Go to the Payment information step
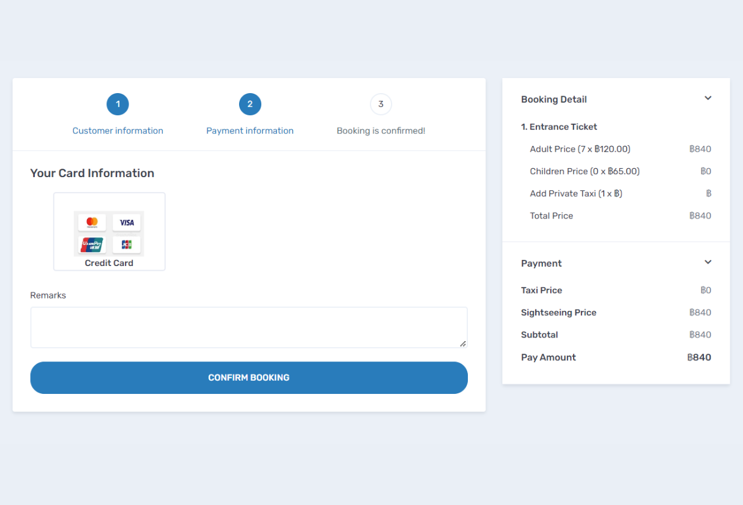The image size is (743, 505). pyautogui.click(x=250, y=130)
